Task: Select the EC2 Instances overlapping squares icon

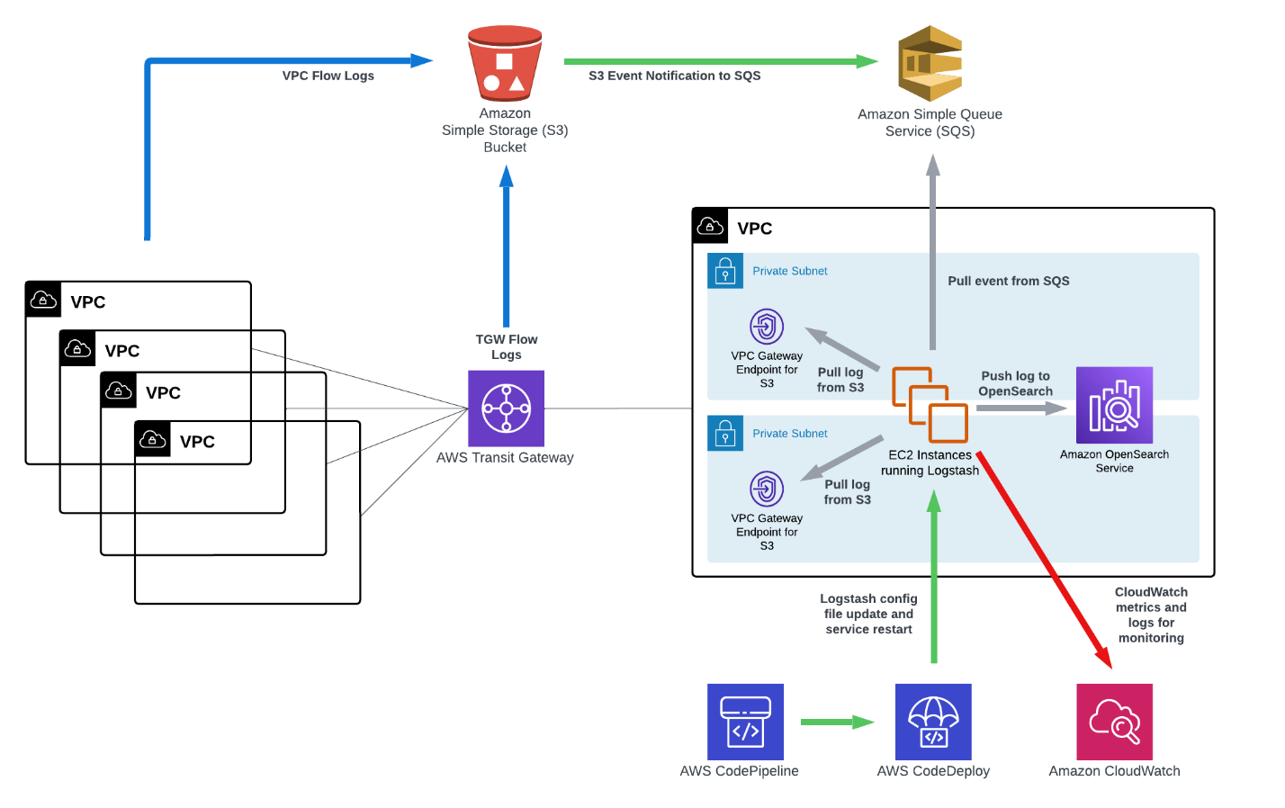Action: click(930, 404)
